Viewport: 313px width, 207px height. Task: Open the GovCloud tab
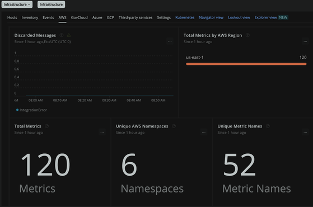[80, 17]
